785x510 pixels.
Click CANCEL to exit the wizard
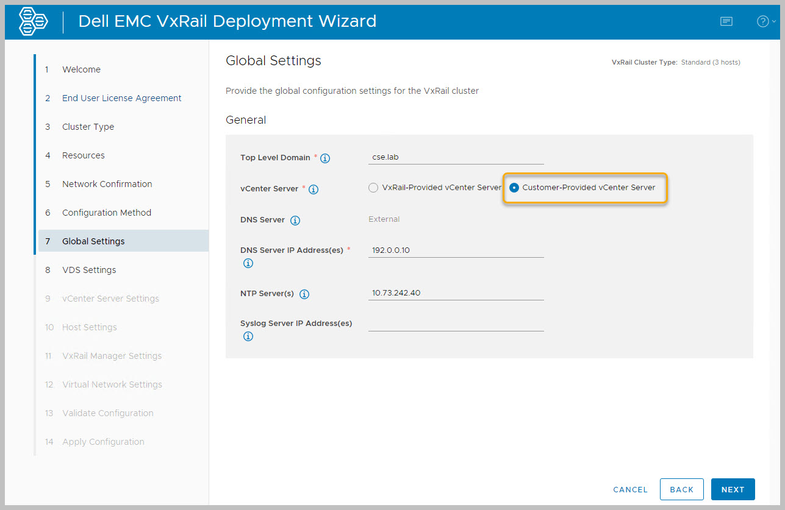[x=630, y=489]
